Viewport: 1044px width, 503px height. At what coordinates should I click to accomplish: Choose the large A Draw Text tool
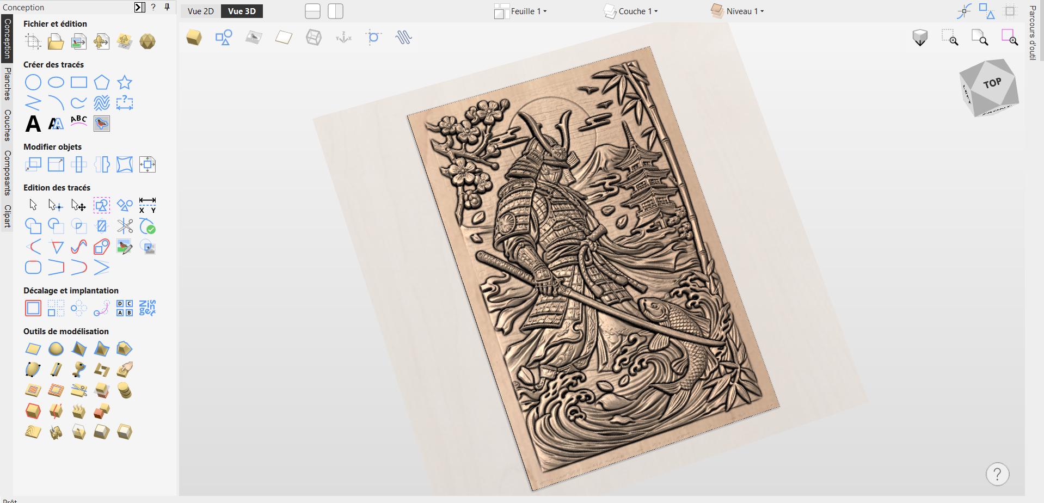point(33,124)
